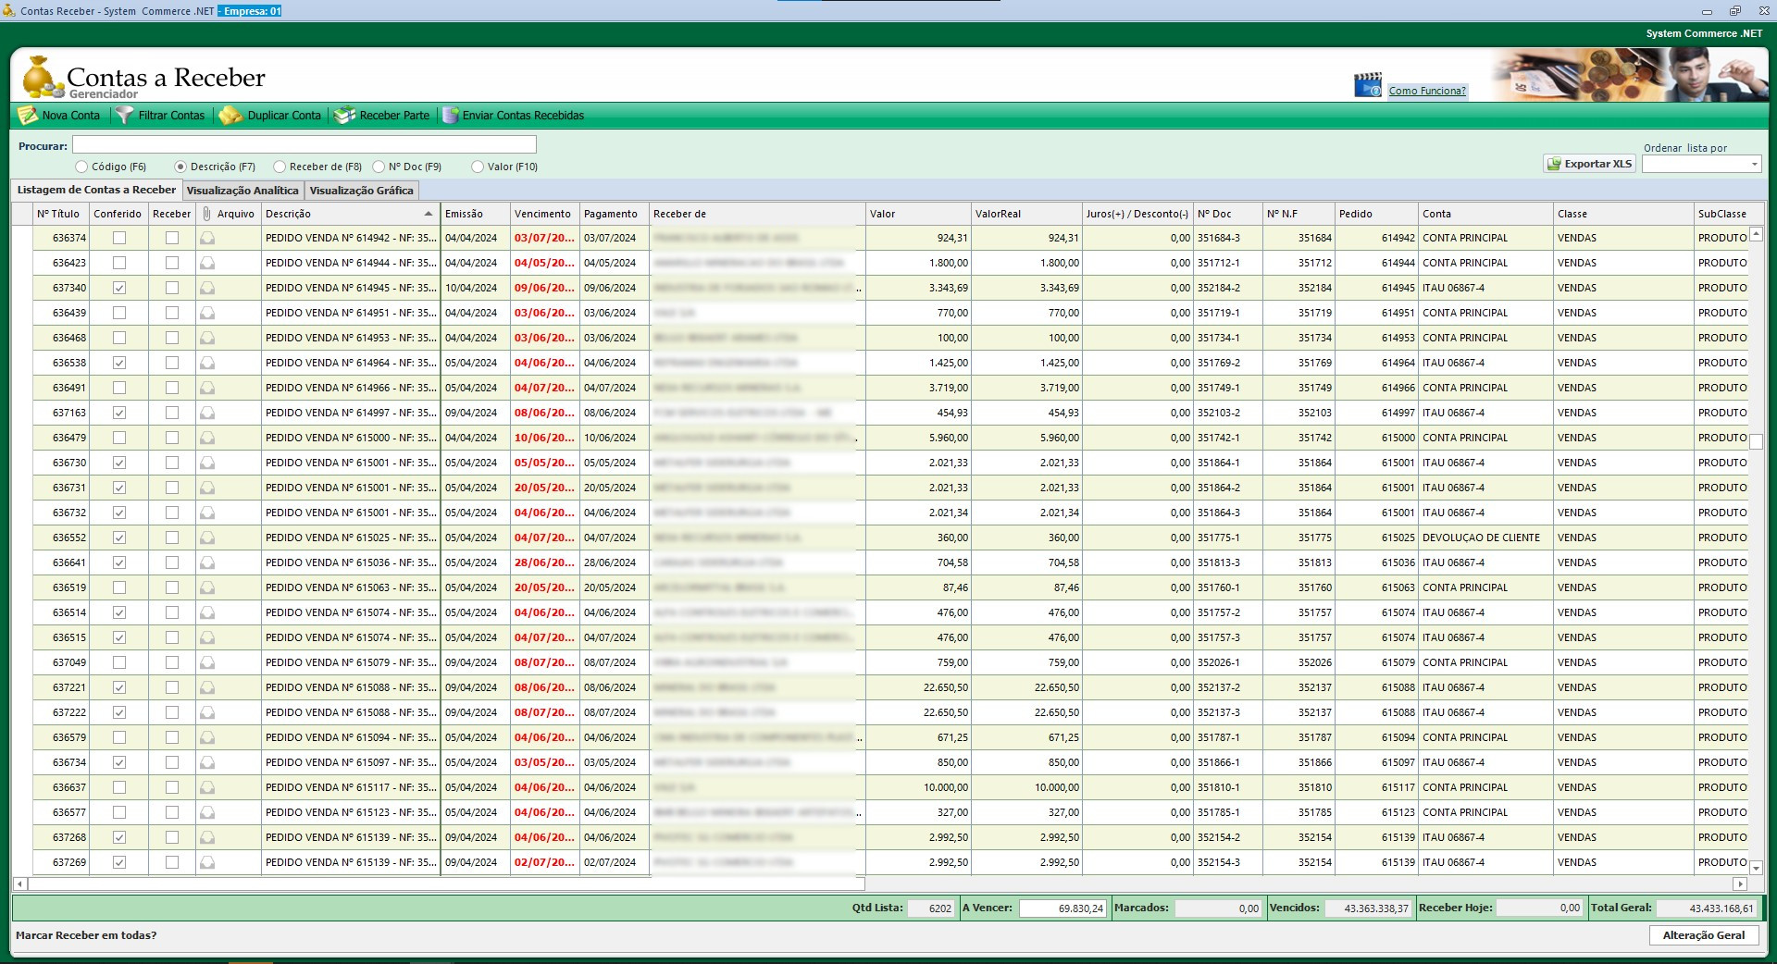This screenshot has height=964, width=1777.
Task: Click the Enviar Contas Recebidas icon
Action: pos(451,116)
